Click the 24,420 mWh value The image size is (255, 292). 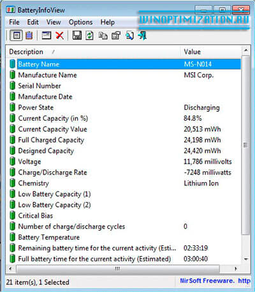pos(202,151)
